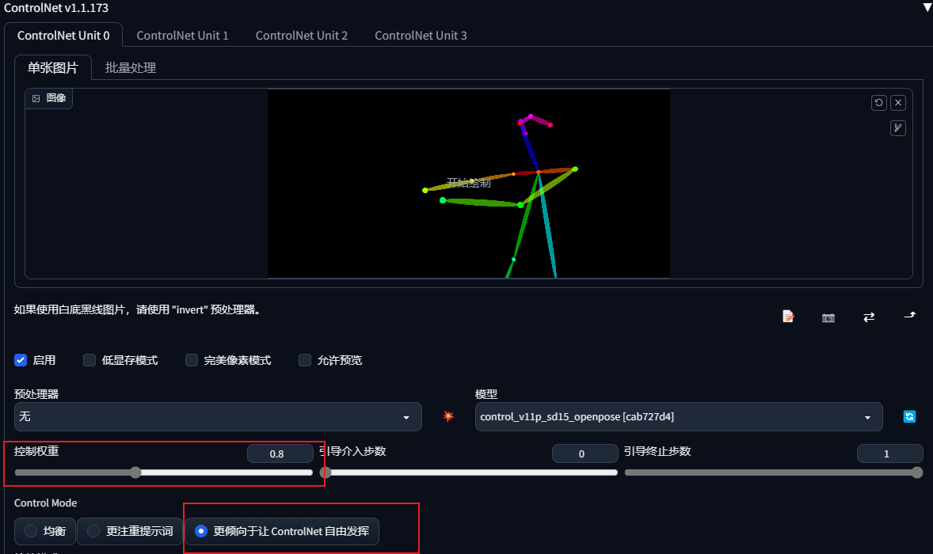Viewport: 933px width, 554px height.
Task: Uncheck the 启用 checkbox
Action: (x=21, y=360)
